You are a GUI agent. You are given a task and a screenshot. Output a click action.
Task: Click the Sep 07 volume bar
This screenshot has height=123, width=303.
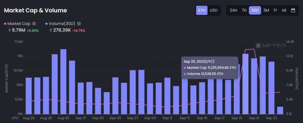pyautogui.click(x=132, y=92)
